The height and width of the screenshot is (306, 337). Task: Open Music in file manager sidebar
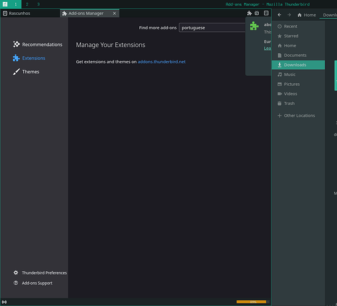[x=298, y=74]
